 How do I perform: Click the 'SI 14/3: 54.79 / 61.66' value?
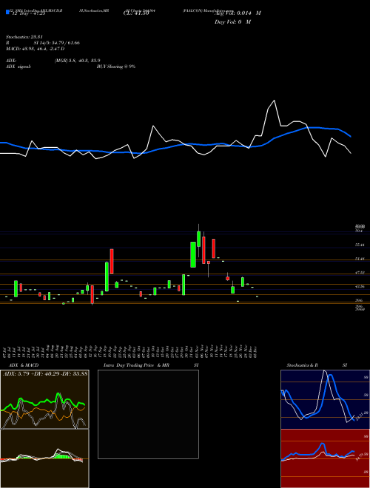[57, 43]
